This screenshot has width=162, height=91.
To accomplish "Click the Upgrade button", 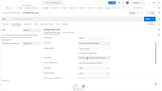I will (136, 3).
